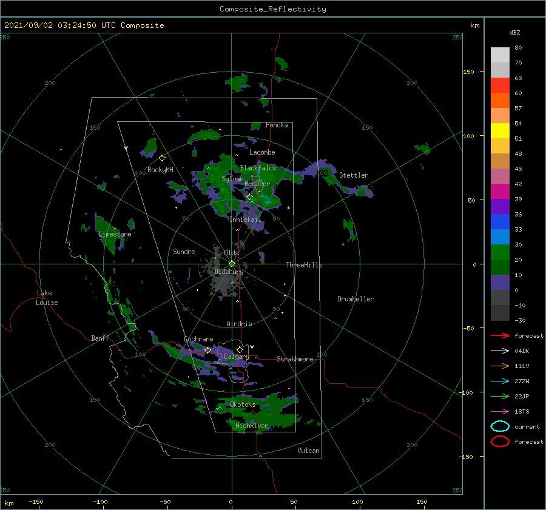Click the blue 33–36 dBZ swatch
546x510 pixels.
tap(500, 222)
